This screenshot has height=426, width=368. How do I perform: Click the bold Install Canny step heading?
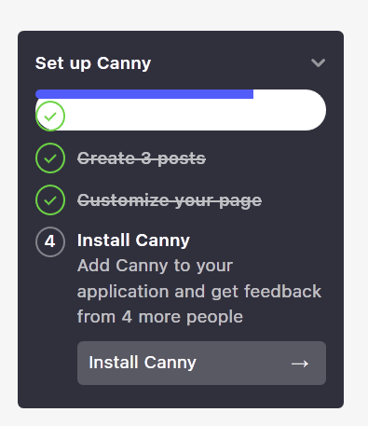(133, 240)
